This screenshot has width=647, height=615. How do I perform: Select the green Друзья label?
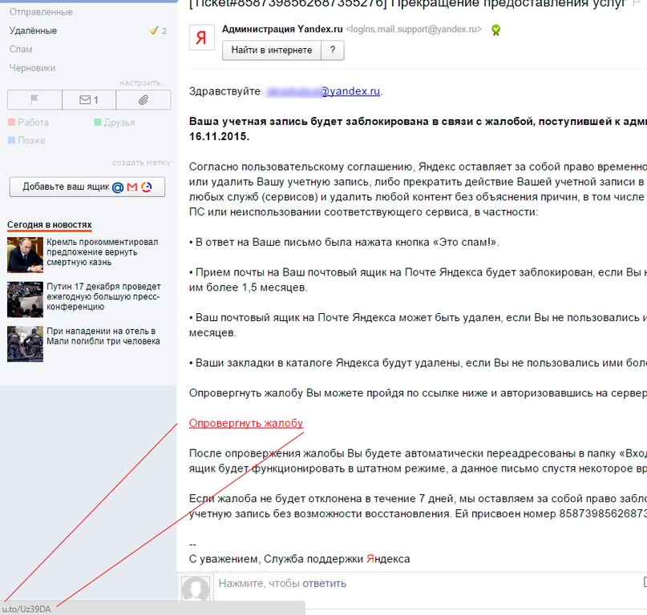click(x=115, y=123)
